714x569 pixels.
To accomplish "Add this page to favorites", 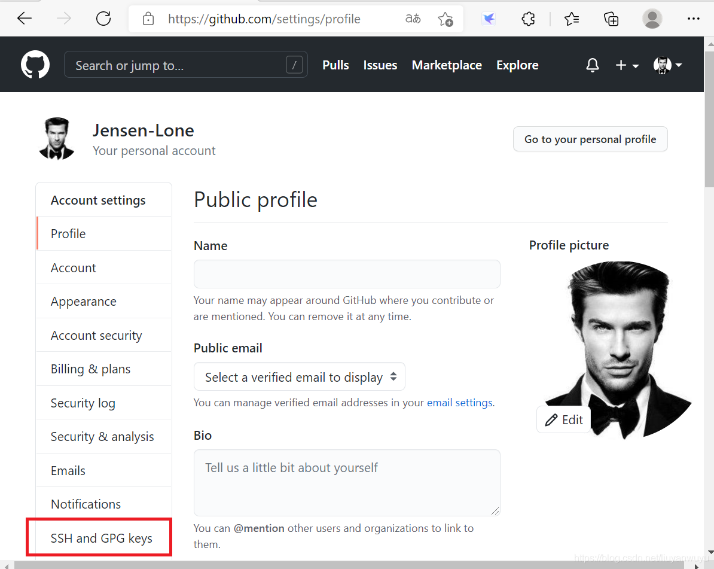I will [x=446, y=19].
